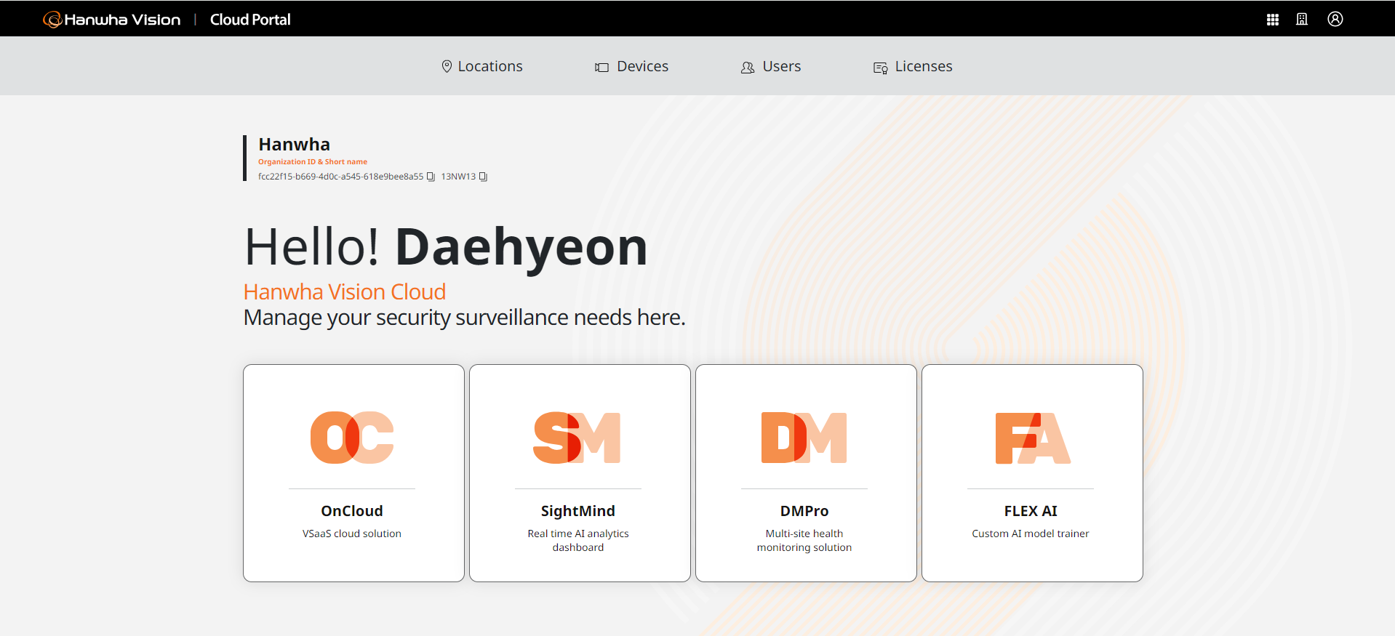Copy short name 13NW13 with copy icon

[x=483, y=177]
